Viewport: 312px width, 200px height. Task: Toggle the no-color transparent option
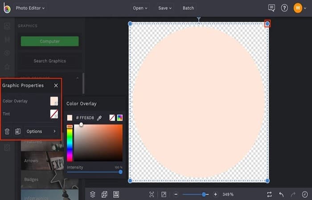tap(112, 118)
